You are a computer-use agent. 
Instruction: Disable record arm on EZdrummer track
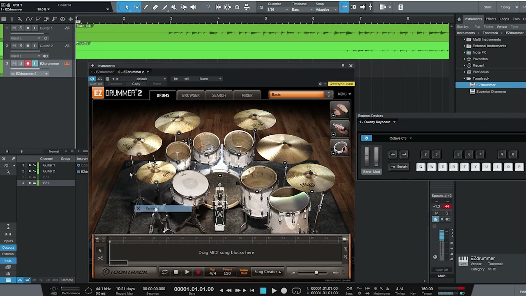[28, 63]
